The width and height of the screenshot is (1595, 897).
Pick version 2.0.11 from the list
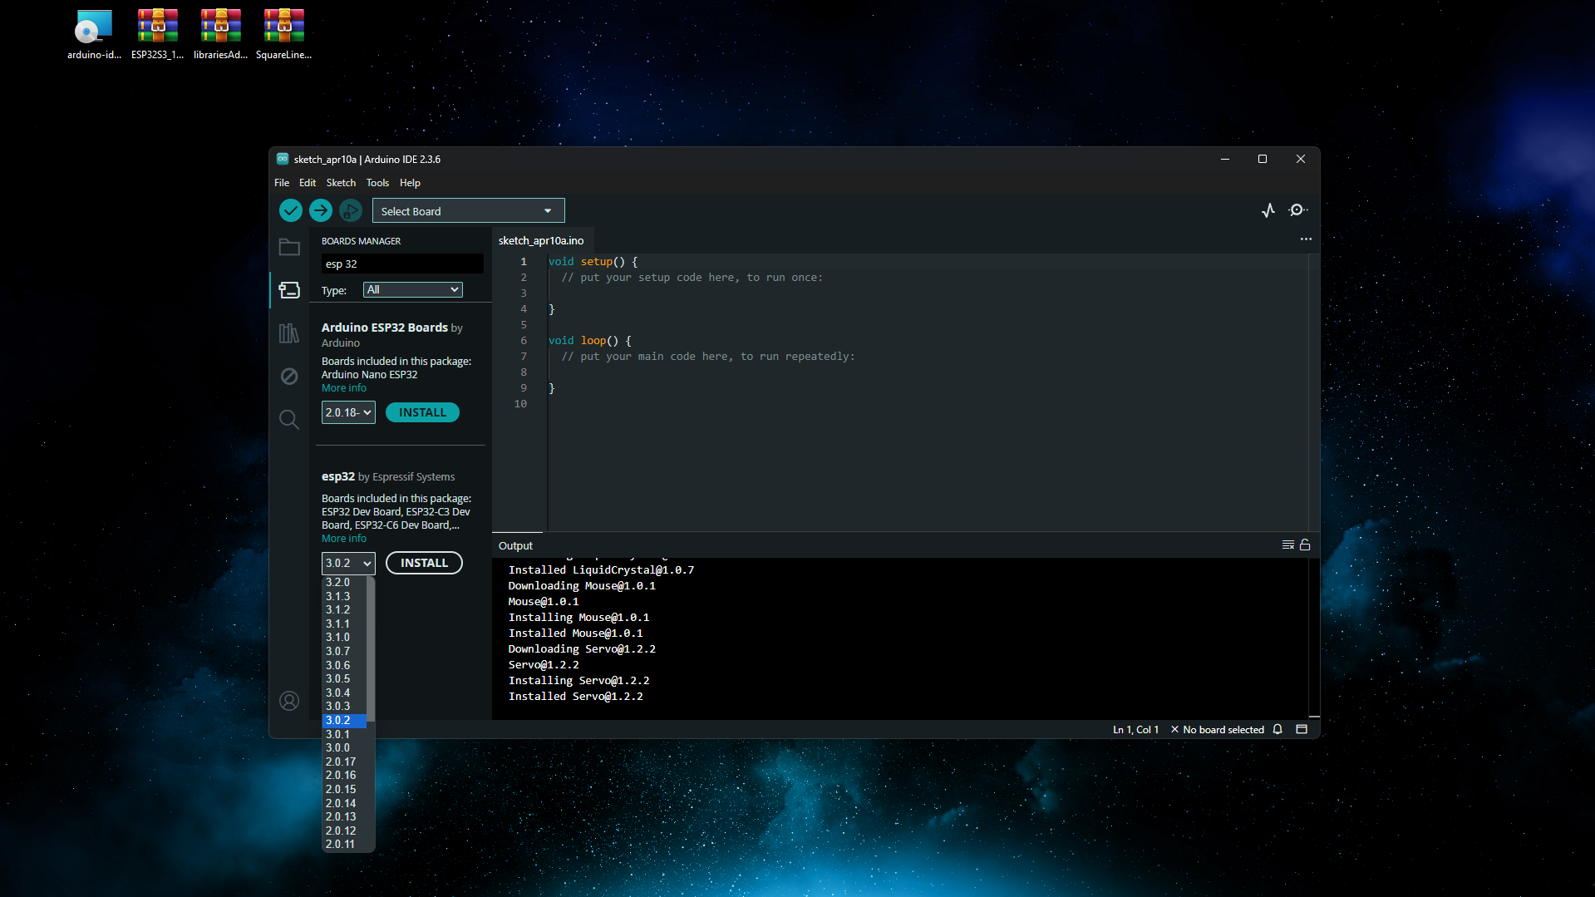coord(344,844)
